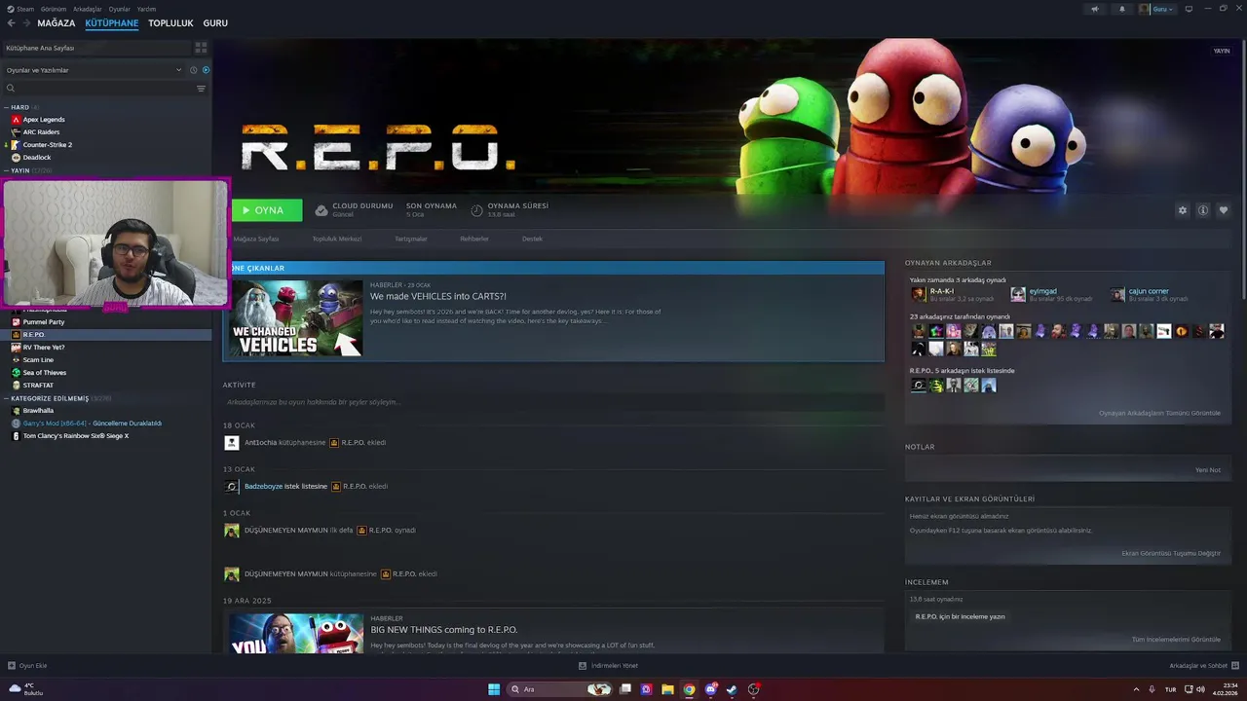Open the Yardım menu
The width and height of the screenshot is (1247, 701).
(x=146, y=9)
